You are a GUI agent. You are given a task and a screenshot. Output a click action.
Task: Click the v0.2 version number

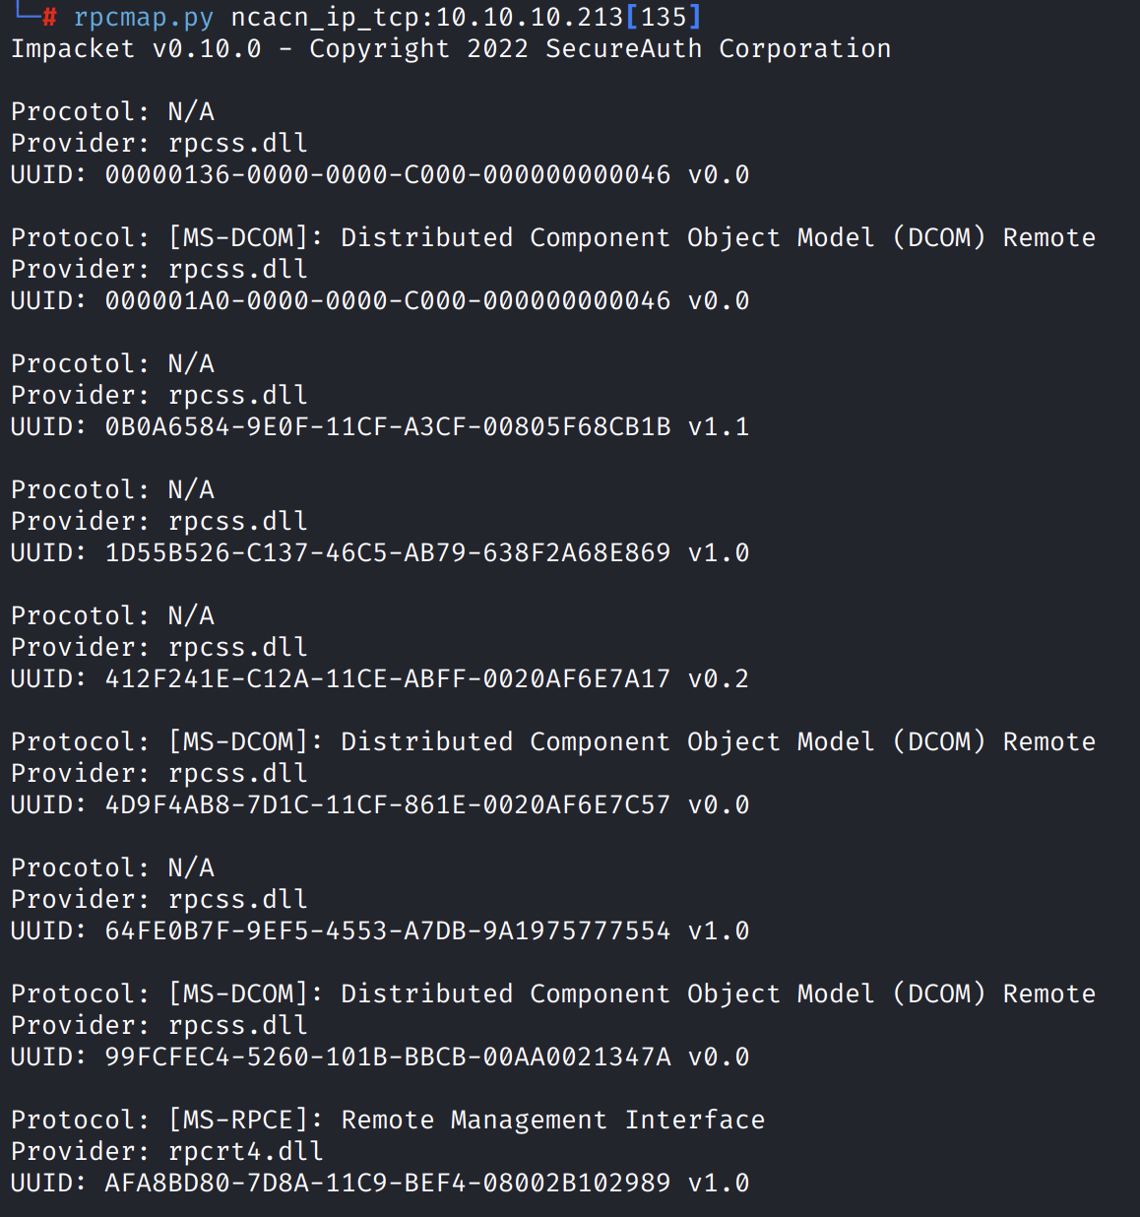pos(718,679)
